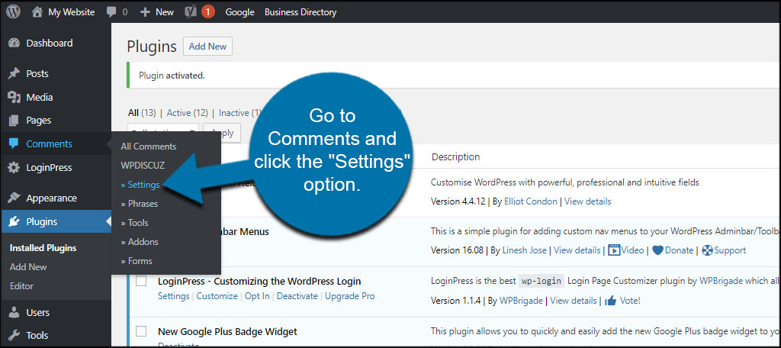Deactivate the LoginPress plugin
This screenshot has height=348, width=781.
(x=297, y=295)
